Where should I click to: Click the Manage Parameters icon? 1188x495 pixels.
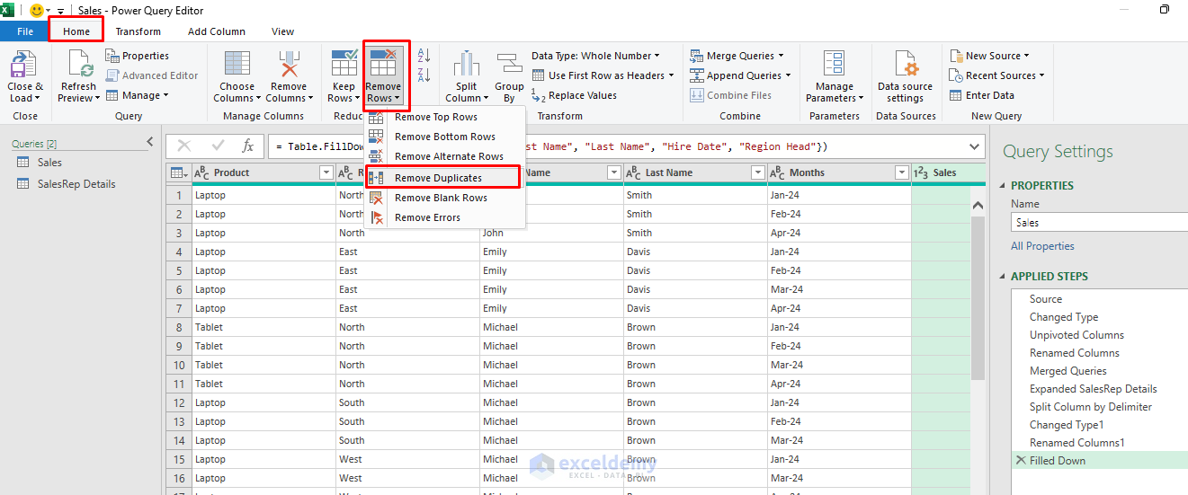click(835, 65)
